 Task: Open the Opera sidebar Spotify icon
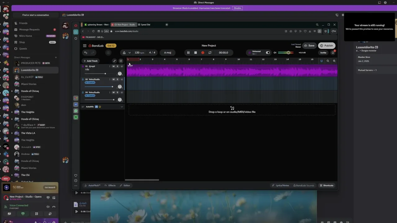point(76,117)
